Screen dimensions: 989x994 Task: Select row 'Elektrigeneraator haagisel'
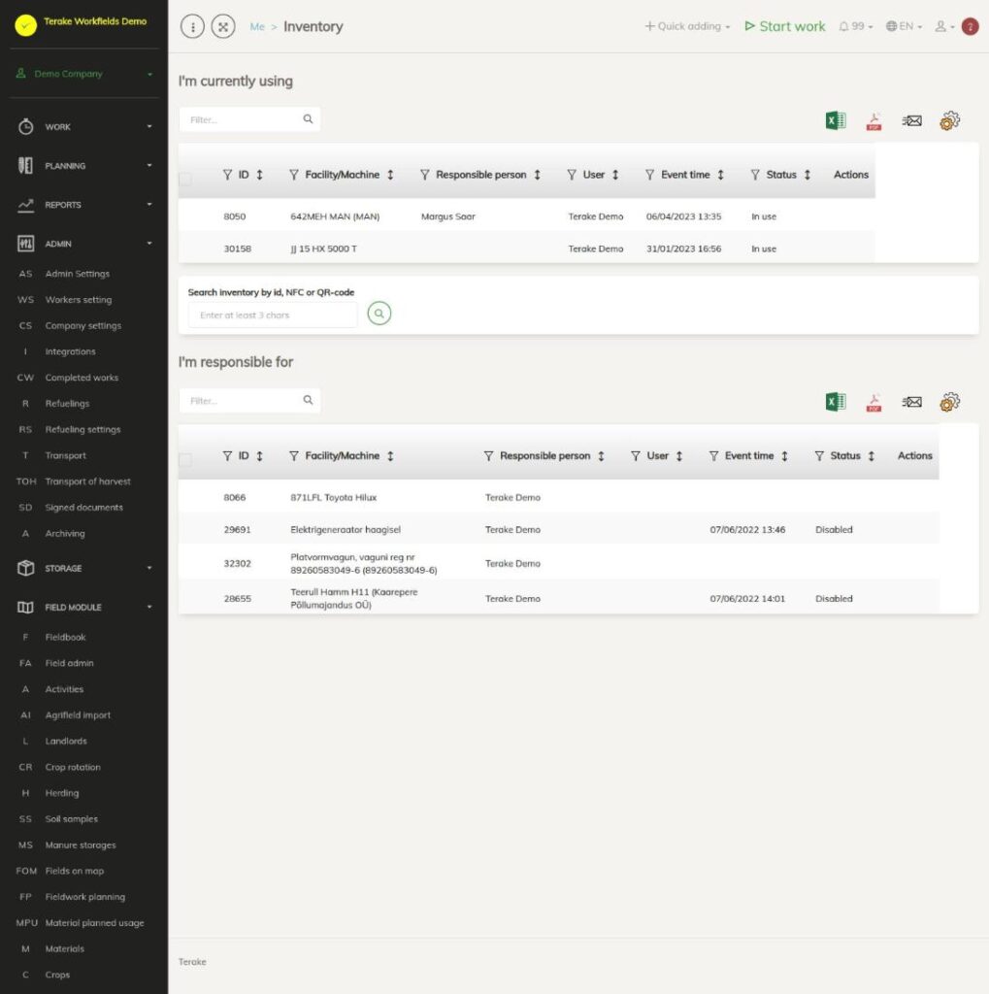[x=558, y=529]
